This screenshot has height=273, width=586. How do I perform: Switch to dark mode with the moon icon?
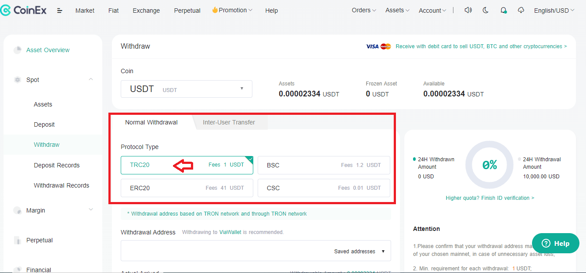[x=485, y=10]
